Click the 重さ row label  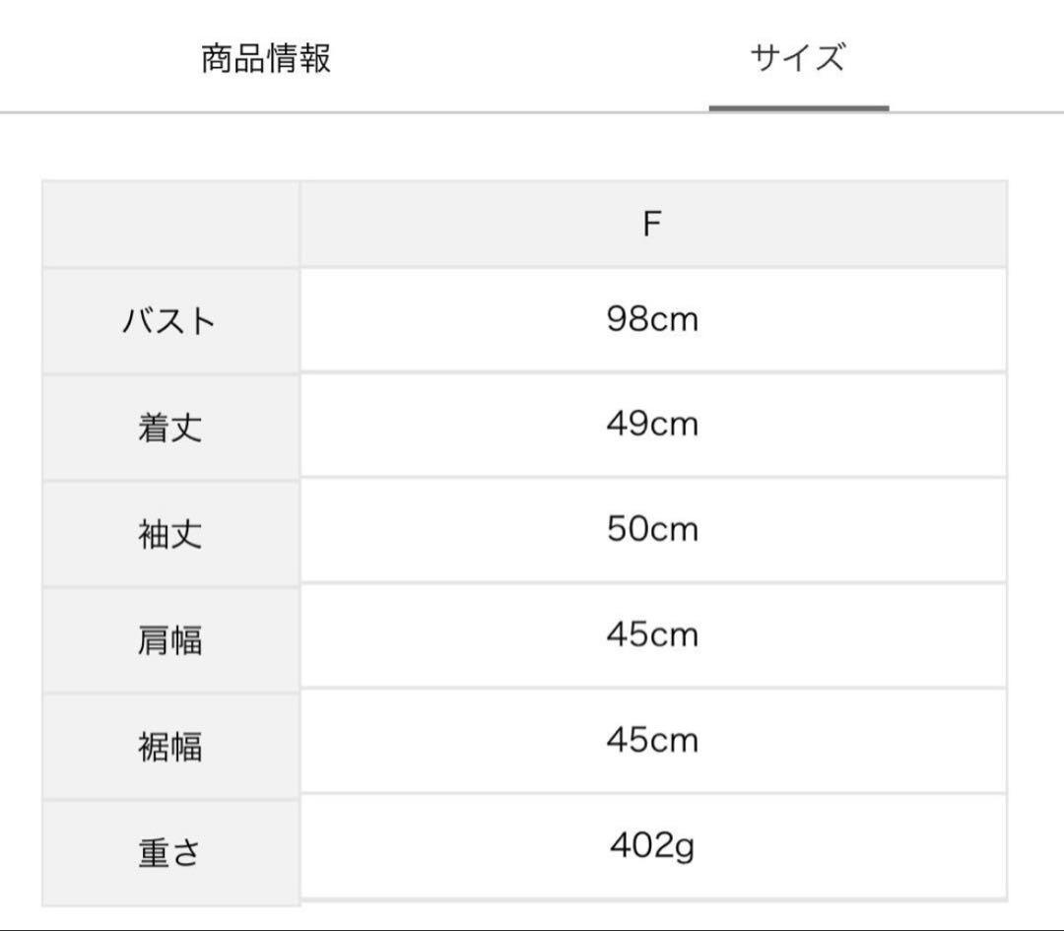[170, 853]
